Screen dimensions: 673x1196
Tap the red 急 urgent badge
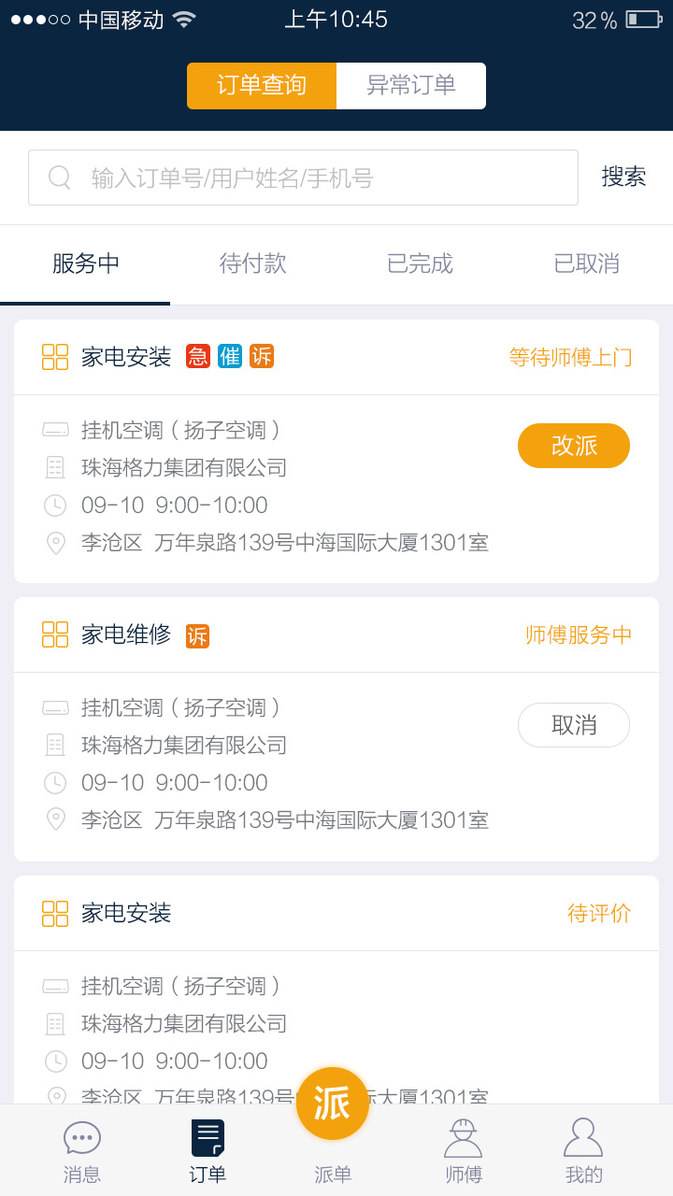tap(198, 356)
